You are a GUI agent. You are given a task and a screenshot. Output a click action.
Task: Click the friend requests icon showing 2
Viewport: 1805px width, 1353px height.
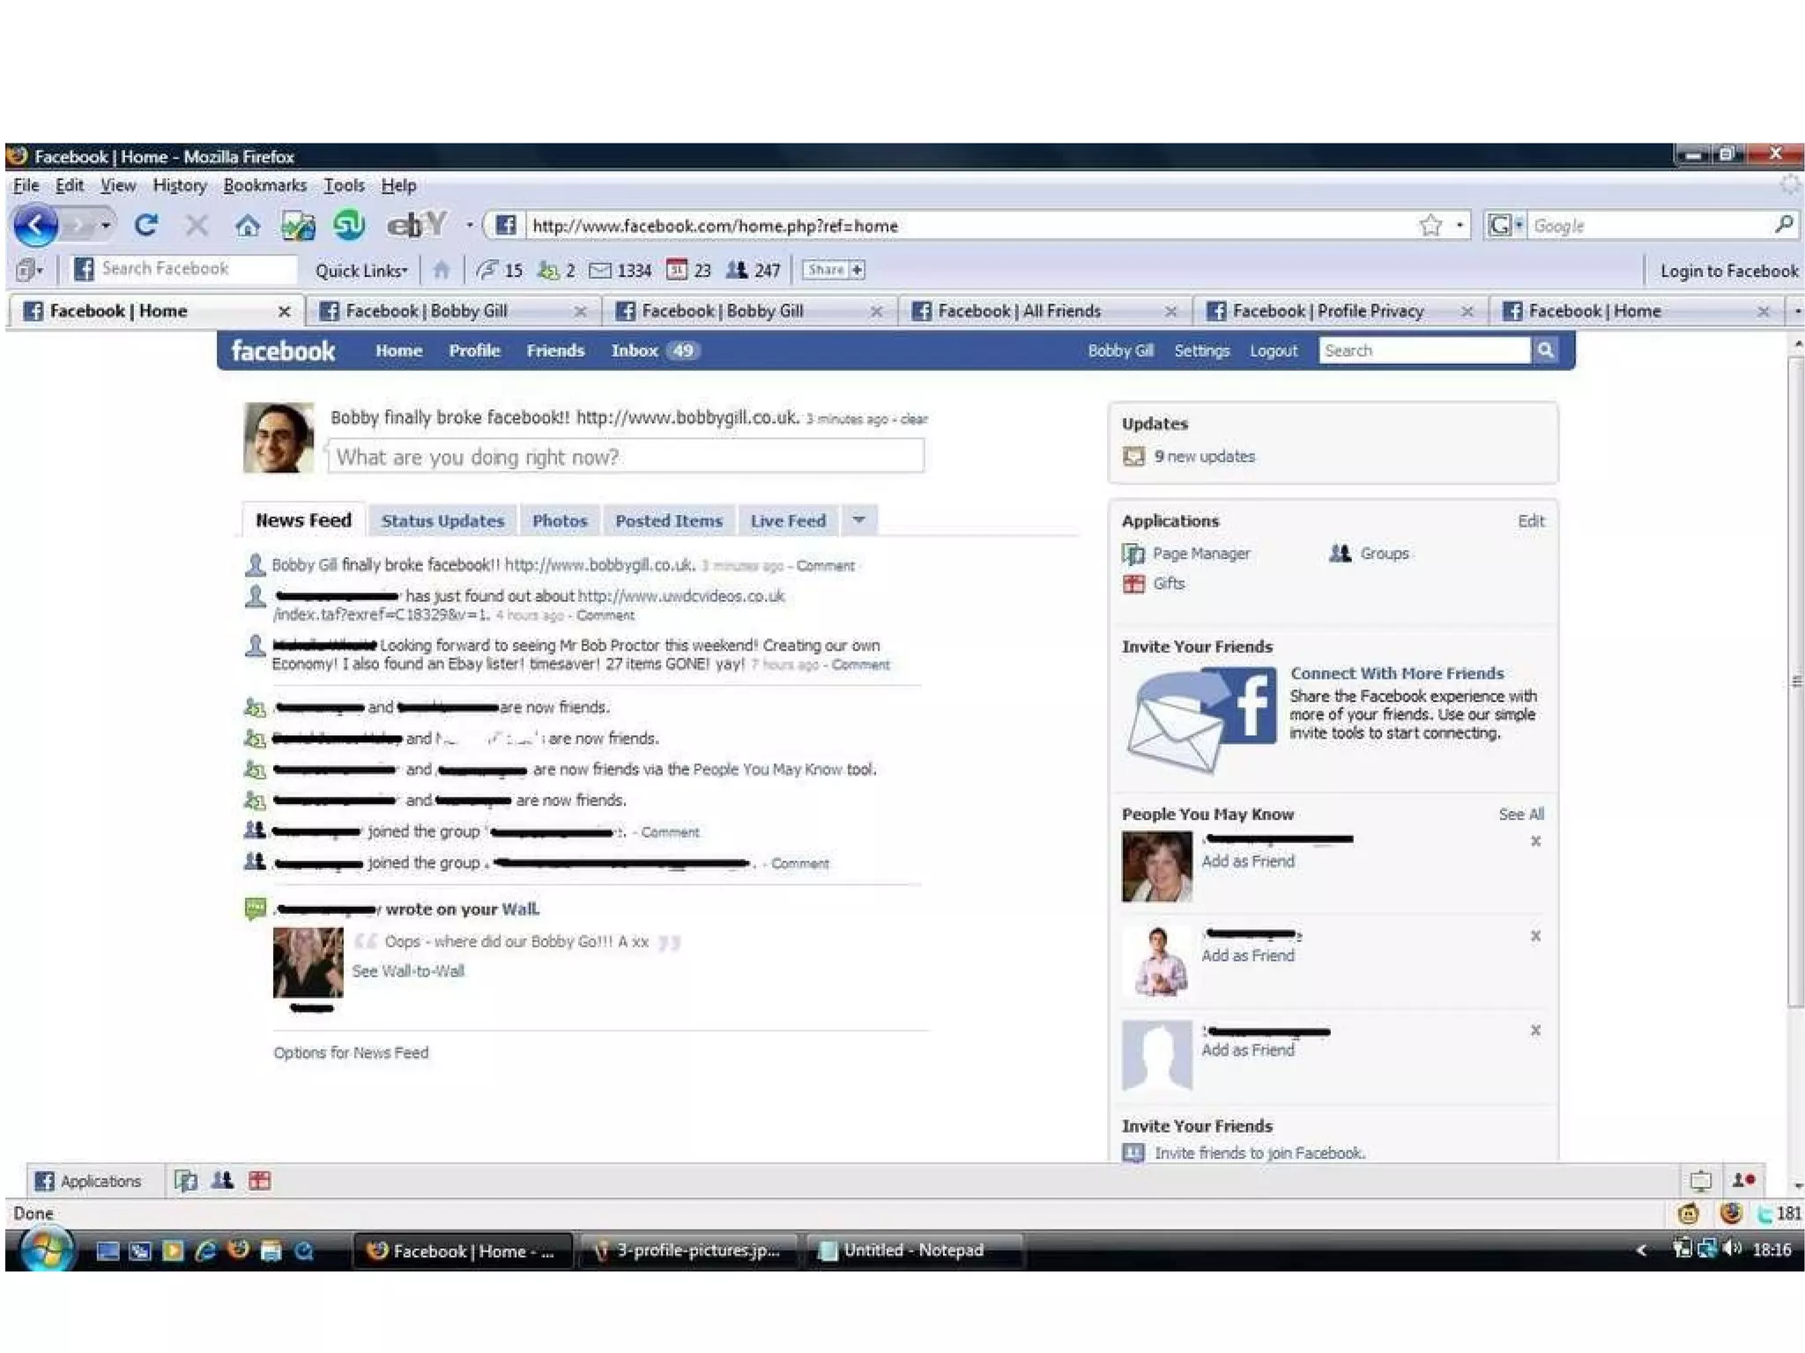coord(548,270)
